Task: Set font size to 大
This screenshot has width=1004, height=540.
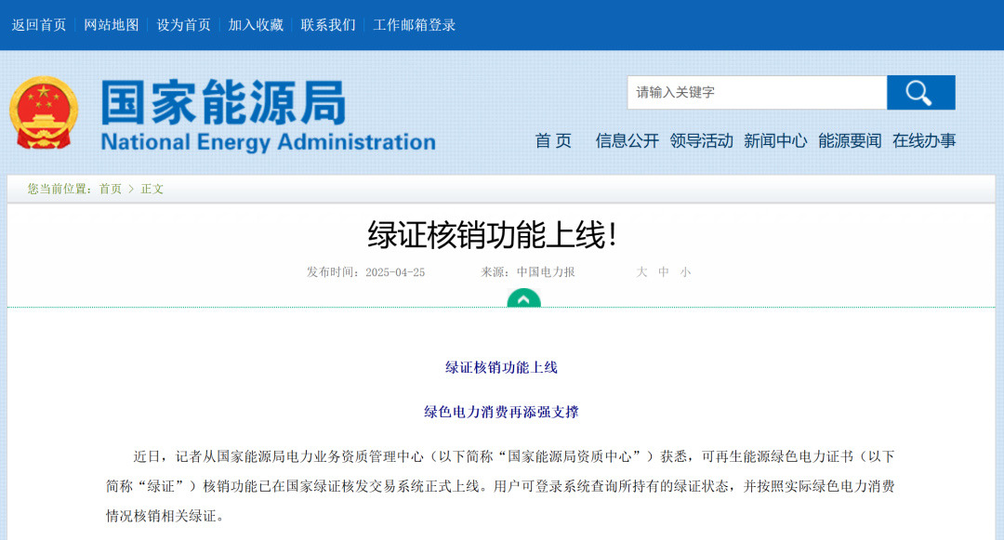Action: pos(641,272)
